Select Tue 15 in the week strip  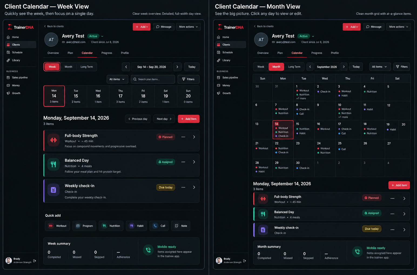[x=76, y=96]
